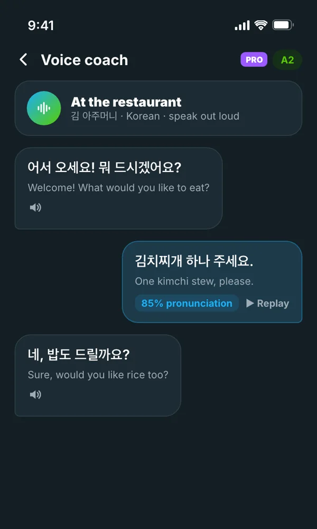Tap the Wi-Fi status icon
Image resolution: width=317 pixels, height=529 pixels.
261,25
